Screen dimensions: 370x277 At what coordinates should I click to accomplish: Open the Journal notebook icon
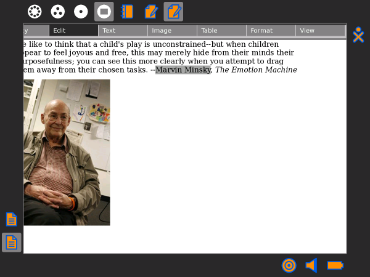pyautogui.click(x=127, y=12)
